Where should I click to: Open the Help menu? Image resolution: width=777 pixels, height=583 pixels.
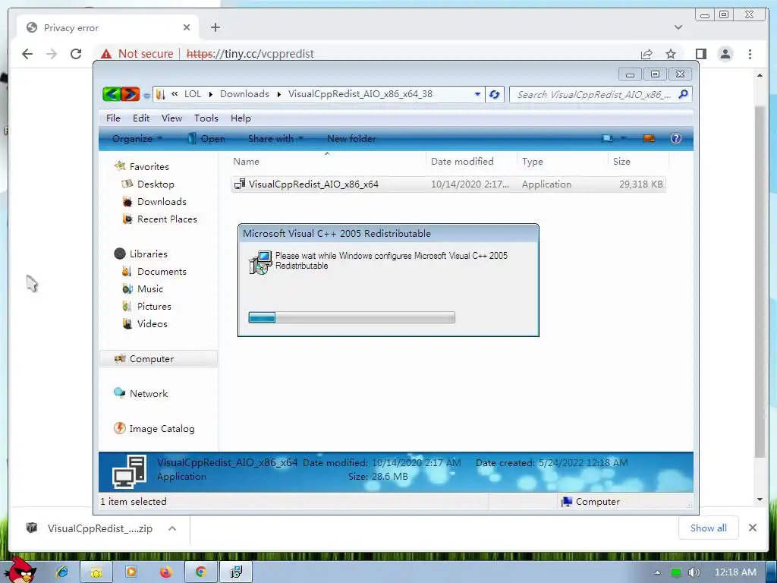(241, 118)
